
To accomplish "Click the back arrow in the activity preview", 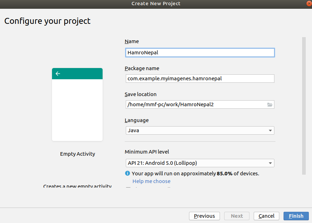I will (x=58, y=74).
